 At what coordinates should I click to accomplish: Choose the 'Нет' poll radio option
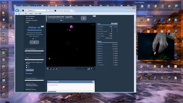tap(27, 68)
